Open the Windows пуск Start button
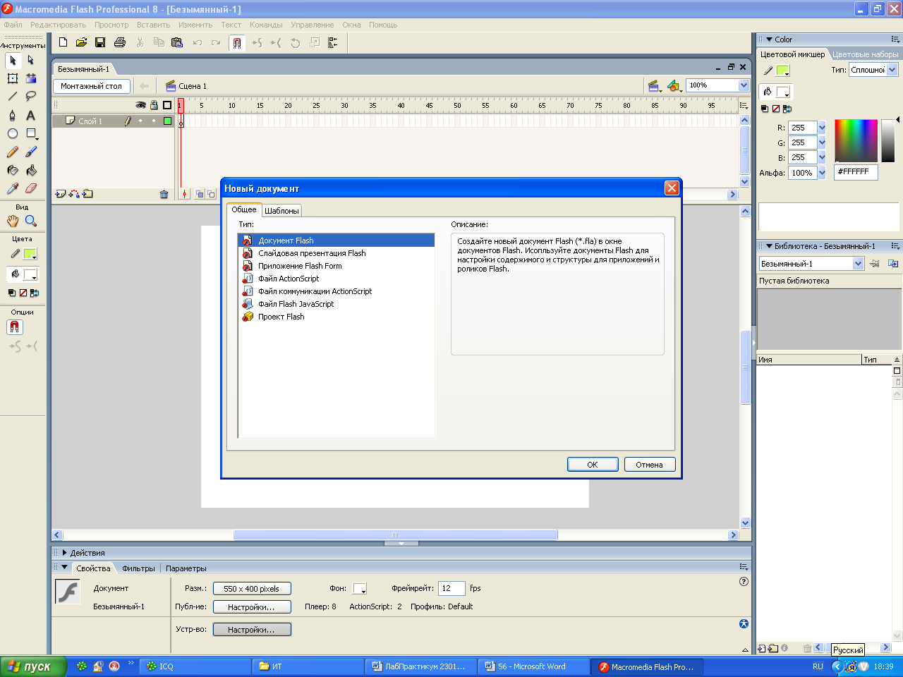The height and width of the screenshot is (677, 903). click(x=34, y=666)
